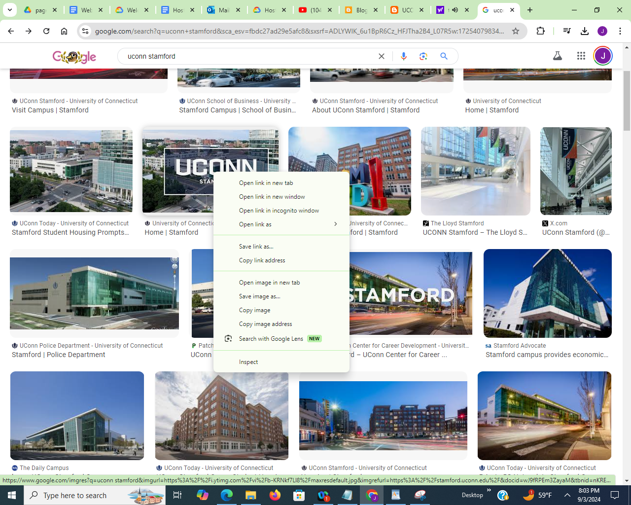This screenshot has height=505, width=631.
Task: Click in the Google search input field
Action: click(249, 56)
